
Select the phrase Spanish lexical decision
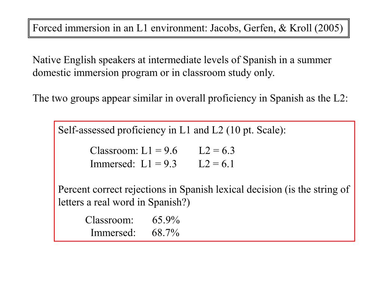click(x=231, y=189)
